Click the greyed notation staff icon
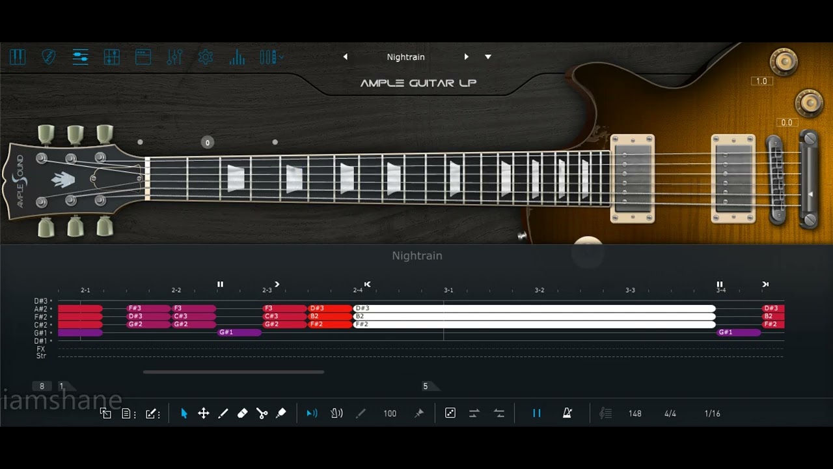833x469 pixels. click(606, 413)
